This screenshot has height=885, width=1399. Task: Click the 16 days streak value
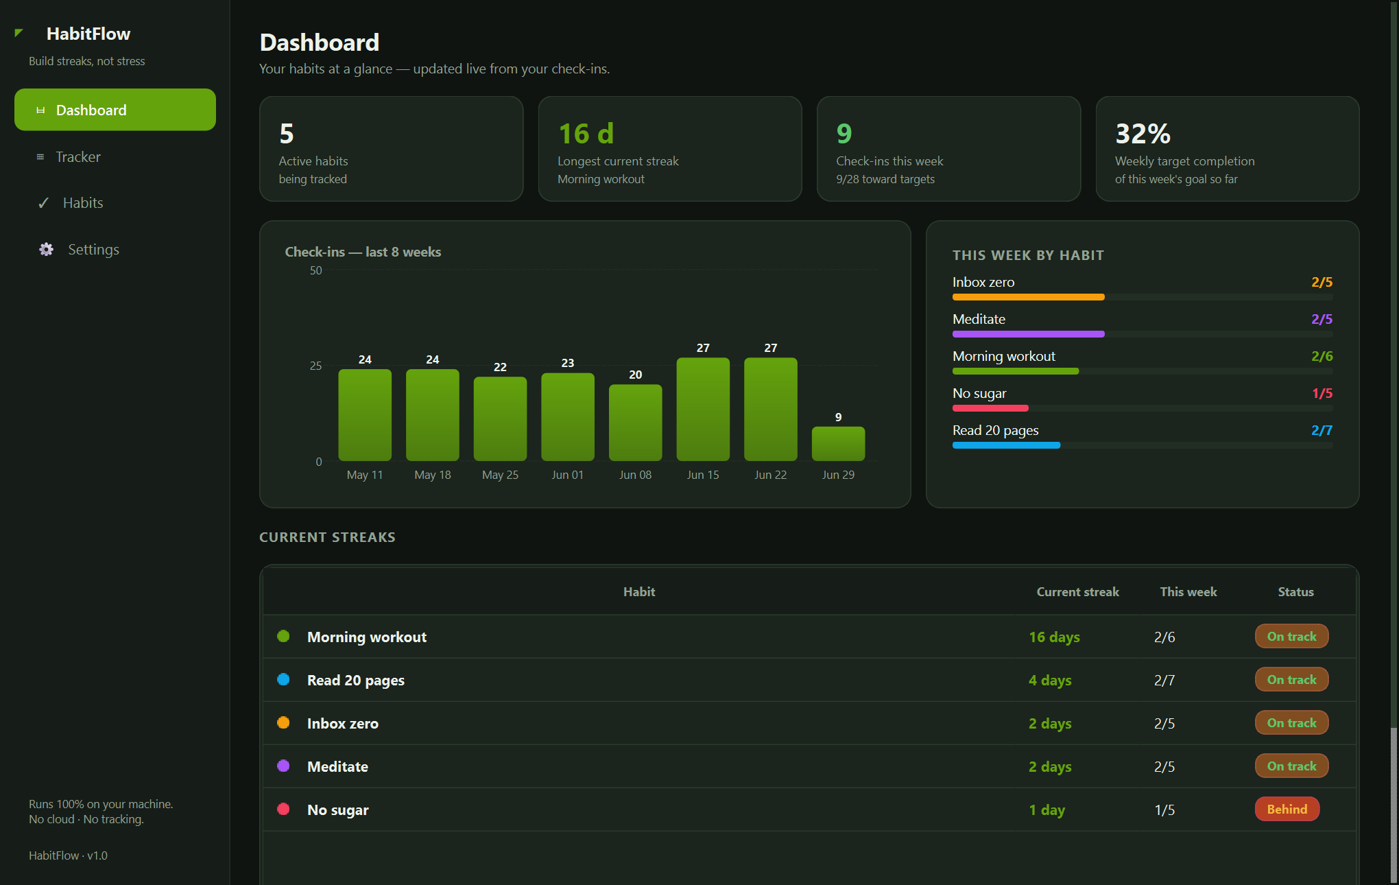[x=1054, y=637]
